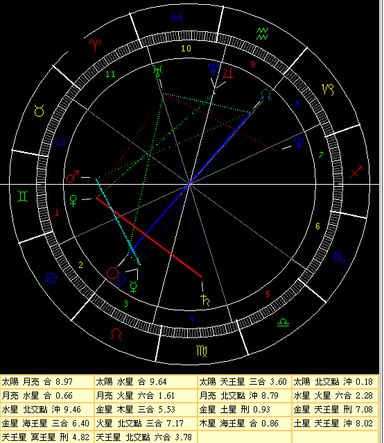Click the green Uranus glyph near house 10
Viewport: 384px width, 443px height.
click(x=158, y=71)
